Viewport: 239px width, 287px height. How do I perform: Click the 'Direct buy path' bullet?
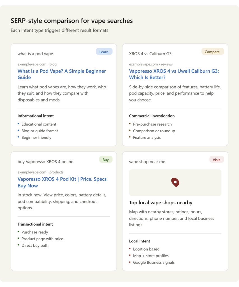pyautogui.click(x=35, y=245)
